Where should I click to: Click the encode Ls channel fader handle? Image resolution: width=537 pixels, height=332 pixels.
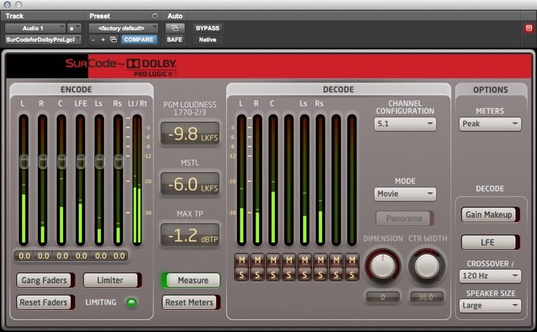click(100, 162)
